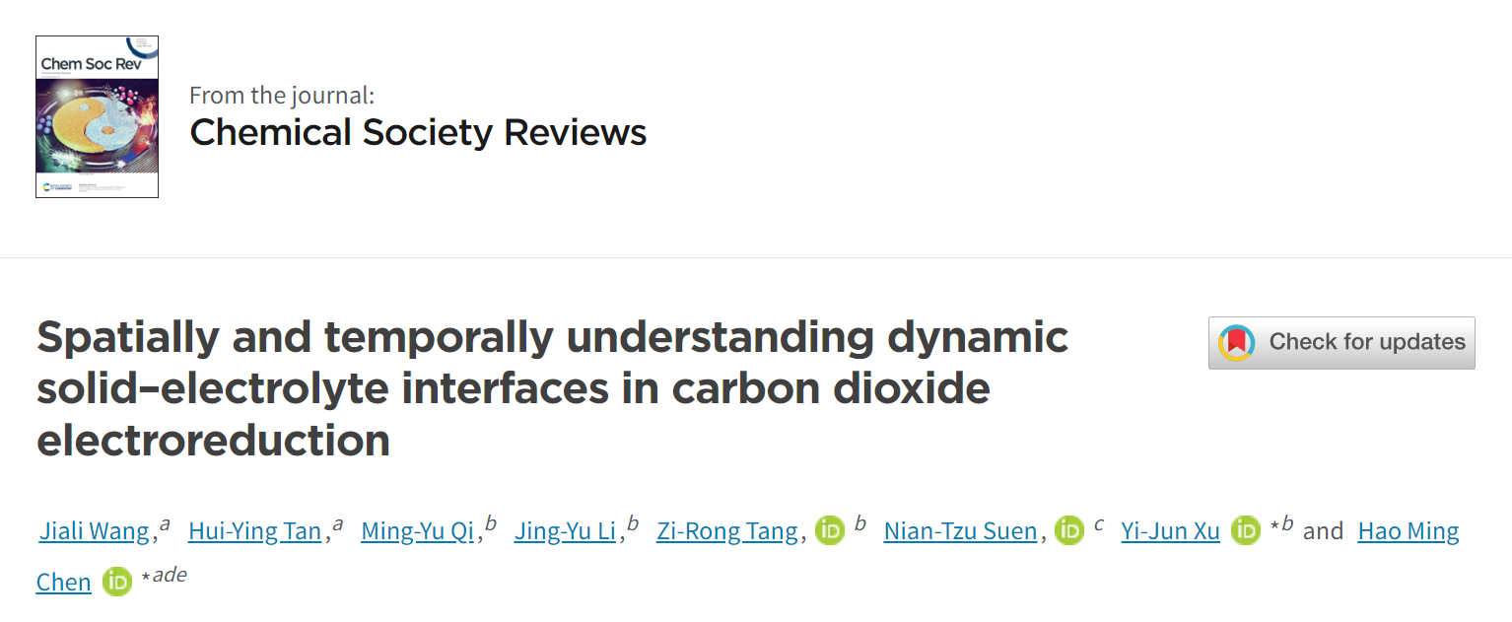This screenshot has width=1512, height=622.
Task: Click the Crossmark bookmark icon
Action: [1236, 342]
